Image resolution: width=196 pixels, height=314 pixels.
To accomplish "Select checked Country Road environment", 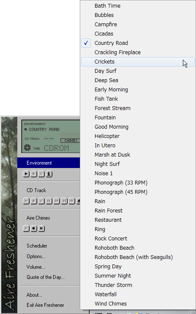I will 138,43.
